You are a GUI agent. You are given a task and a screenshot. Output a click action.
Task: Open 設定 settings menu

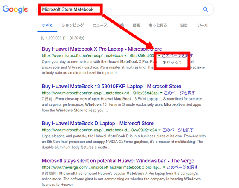[184, 25]
